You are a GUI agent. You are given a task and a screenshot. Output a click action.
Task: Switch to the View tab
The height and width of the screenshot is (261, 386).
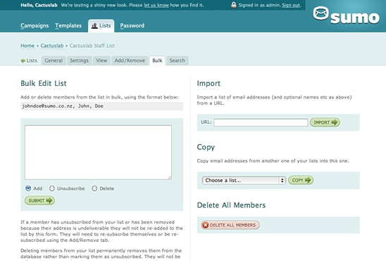(x=101, y=61)
